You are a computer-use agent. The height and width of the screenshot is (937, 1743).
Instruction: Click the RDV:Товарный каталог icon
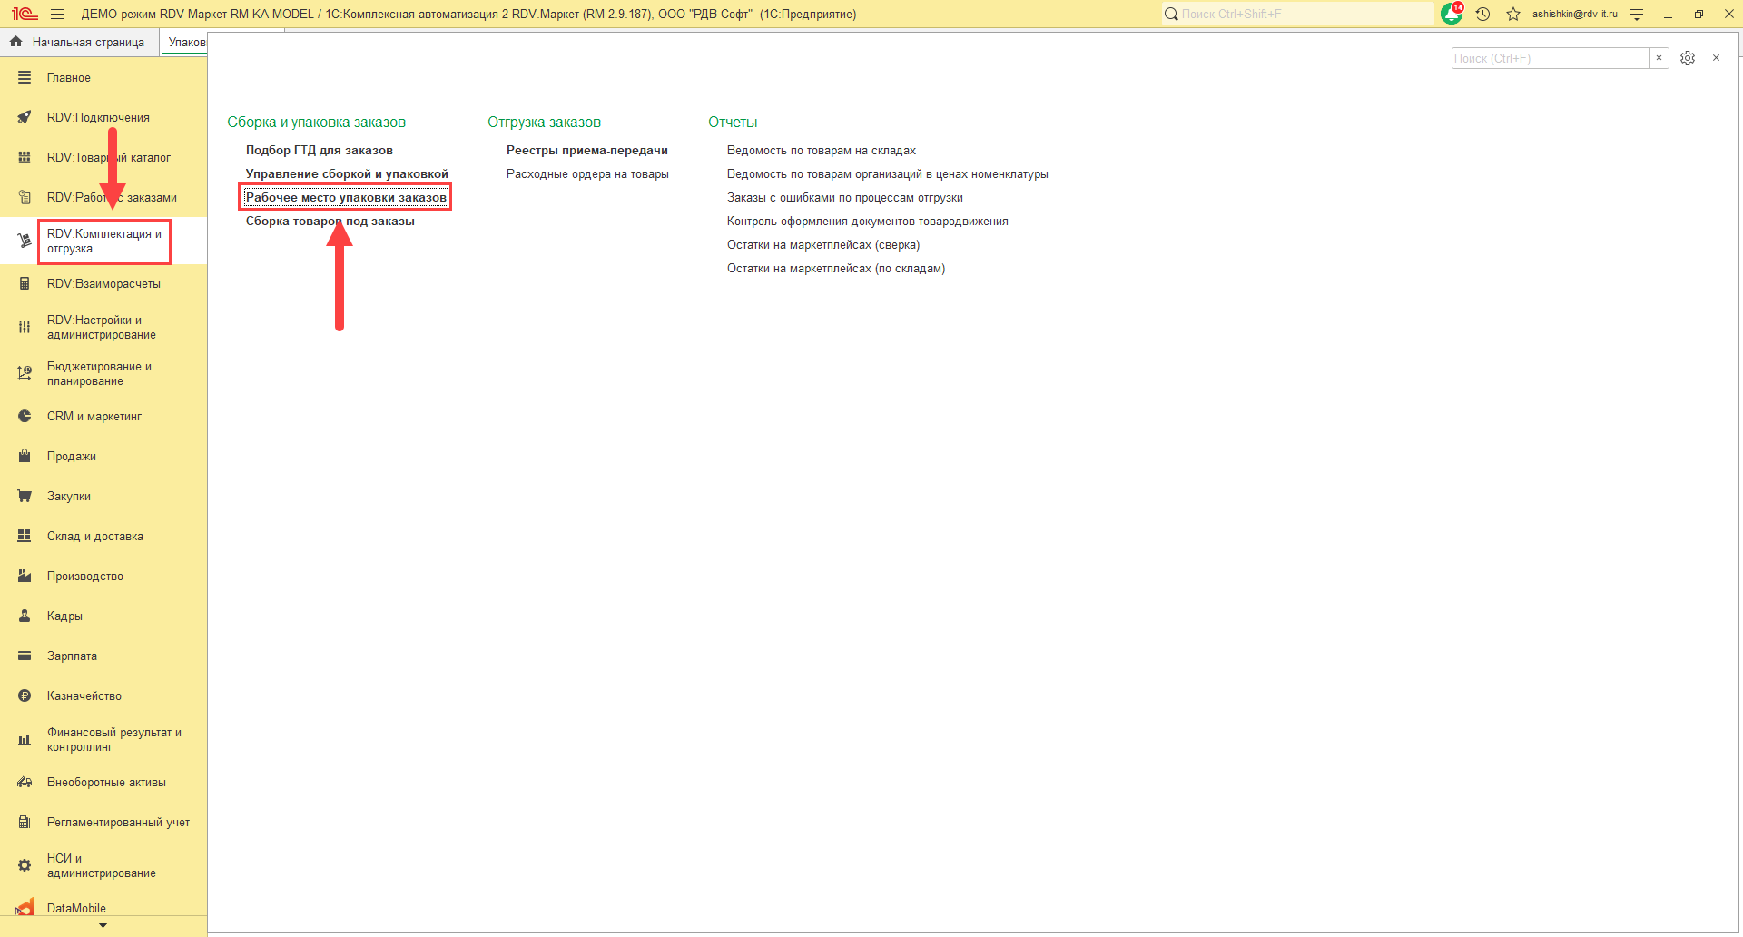(x=25, y=157)
